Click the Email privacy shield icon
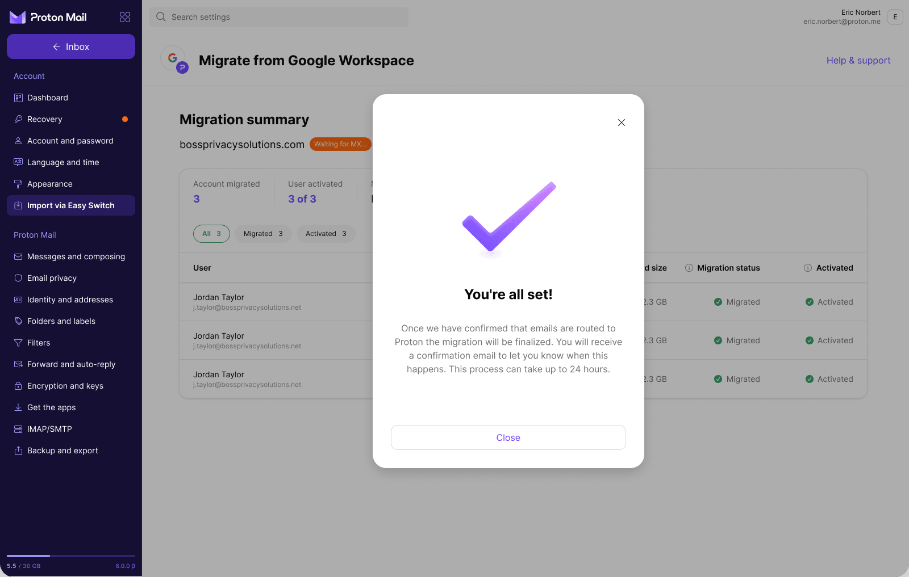Image resolution: width=909 pixels, height=577 pixels. point(18,278)
